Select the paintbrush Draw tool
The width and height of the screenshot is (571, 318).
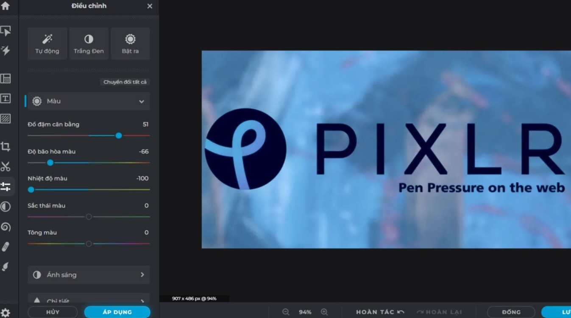(x=6, y=266)
